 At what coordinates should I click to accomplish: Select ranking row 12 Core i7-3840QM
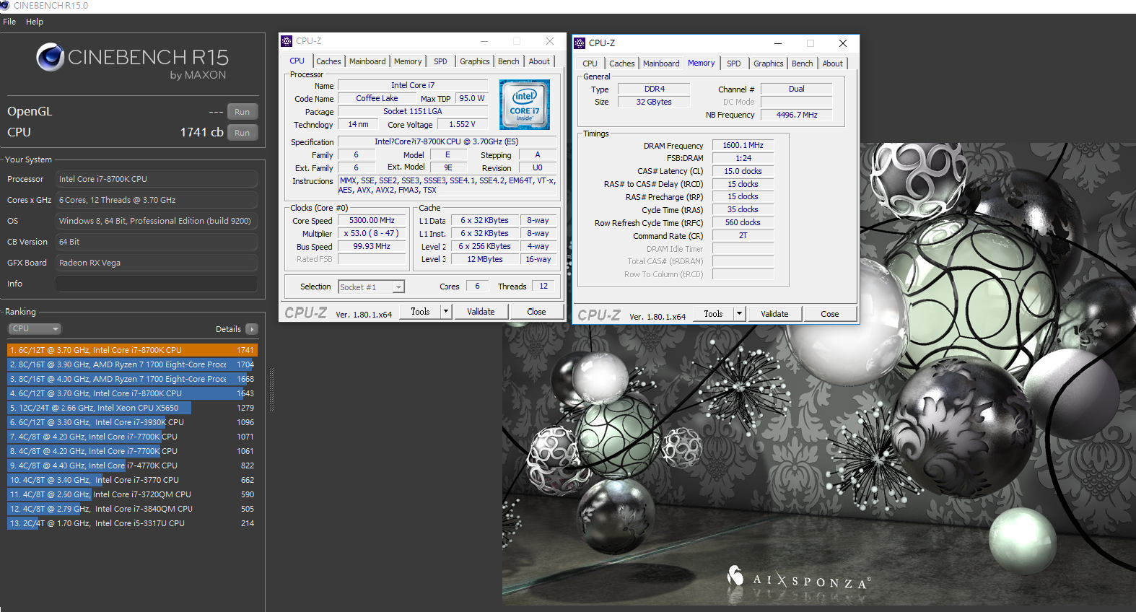tap(132, 509)
